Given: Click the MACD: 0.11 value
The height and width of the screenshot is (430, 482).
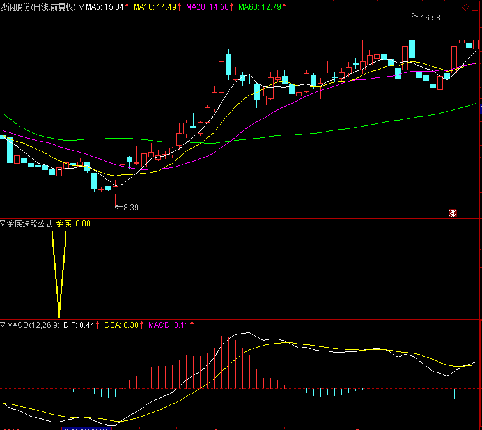Looking at the screenshot, I should (169, 325).
